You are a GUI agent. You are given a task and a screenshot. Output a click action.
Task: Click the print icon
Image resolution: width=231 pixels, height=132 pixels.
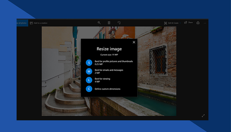tap(198, 23)
